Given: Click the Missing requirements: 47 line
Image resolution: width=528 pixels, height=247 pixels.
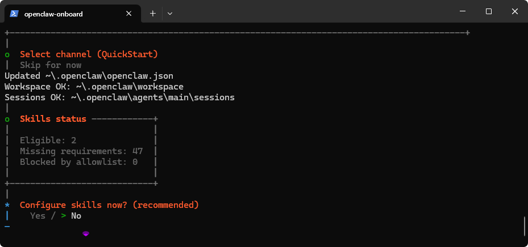Looking at the screenshot, I should click(81, 151).
